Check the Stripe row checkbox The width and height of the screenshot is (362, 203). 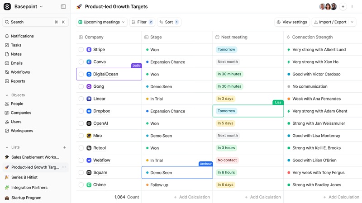pos(81,50)
